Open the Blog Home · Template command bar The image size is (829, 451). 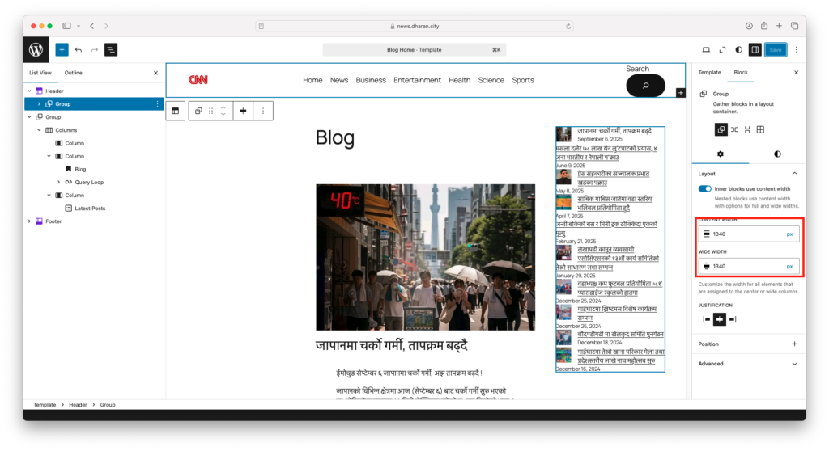coord(414,49)
